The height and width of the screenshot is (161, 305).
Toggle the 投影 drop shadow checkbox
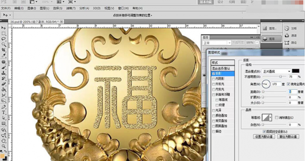click(x=214, y=74)
